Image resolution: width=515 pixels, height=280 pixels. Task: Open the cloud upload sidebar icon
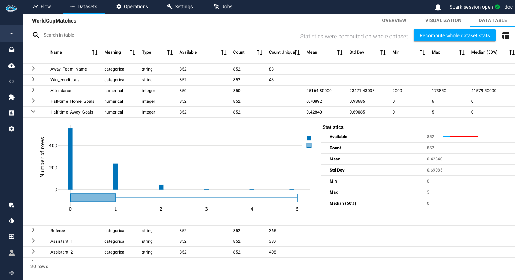(11, 66)
